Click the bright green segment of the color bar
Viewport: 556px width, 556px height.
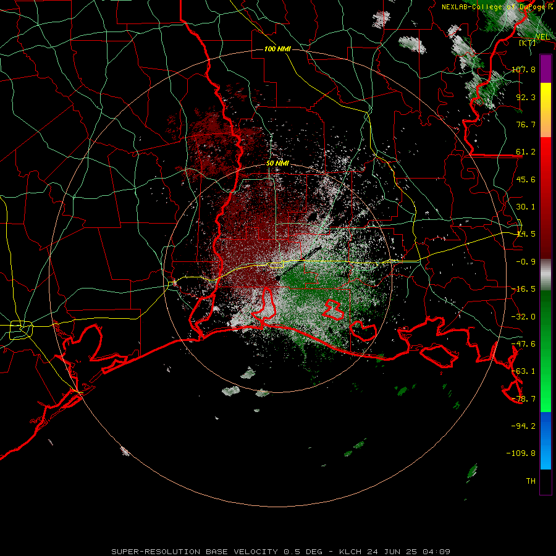(545, 351)
